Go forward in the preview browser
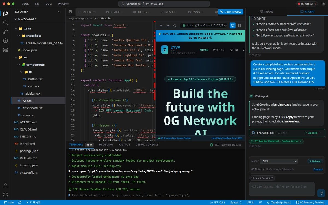328x205 pixels. pyautogui.click(x=168, y=25)
